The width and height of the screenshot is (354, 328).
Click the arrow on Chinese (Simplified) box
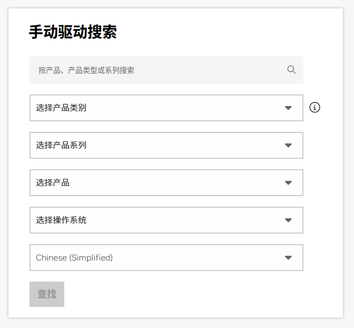(288, 257)
